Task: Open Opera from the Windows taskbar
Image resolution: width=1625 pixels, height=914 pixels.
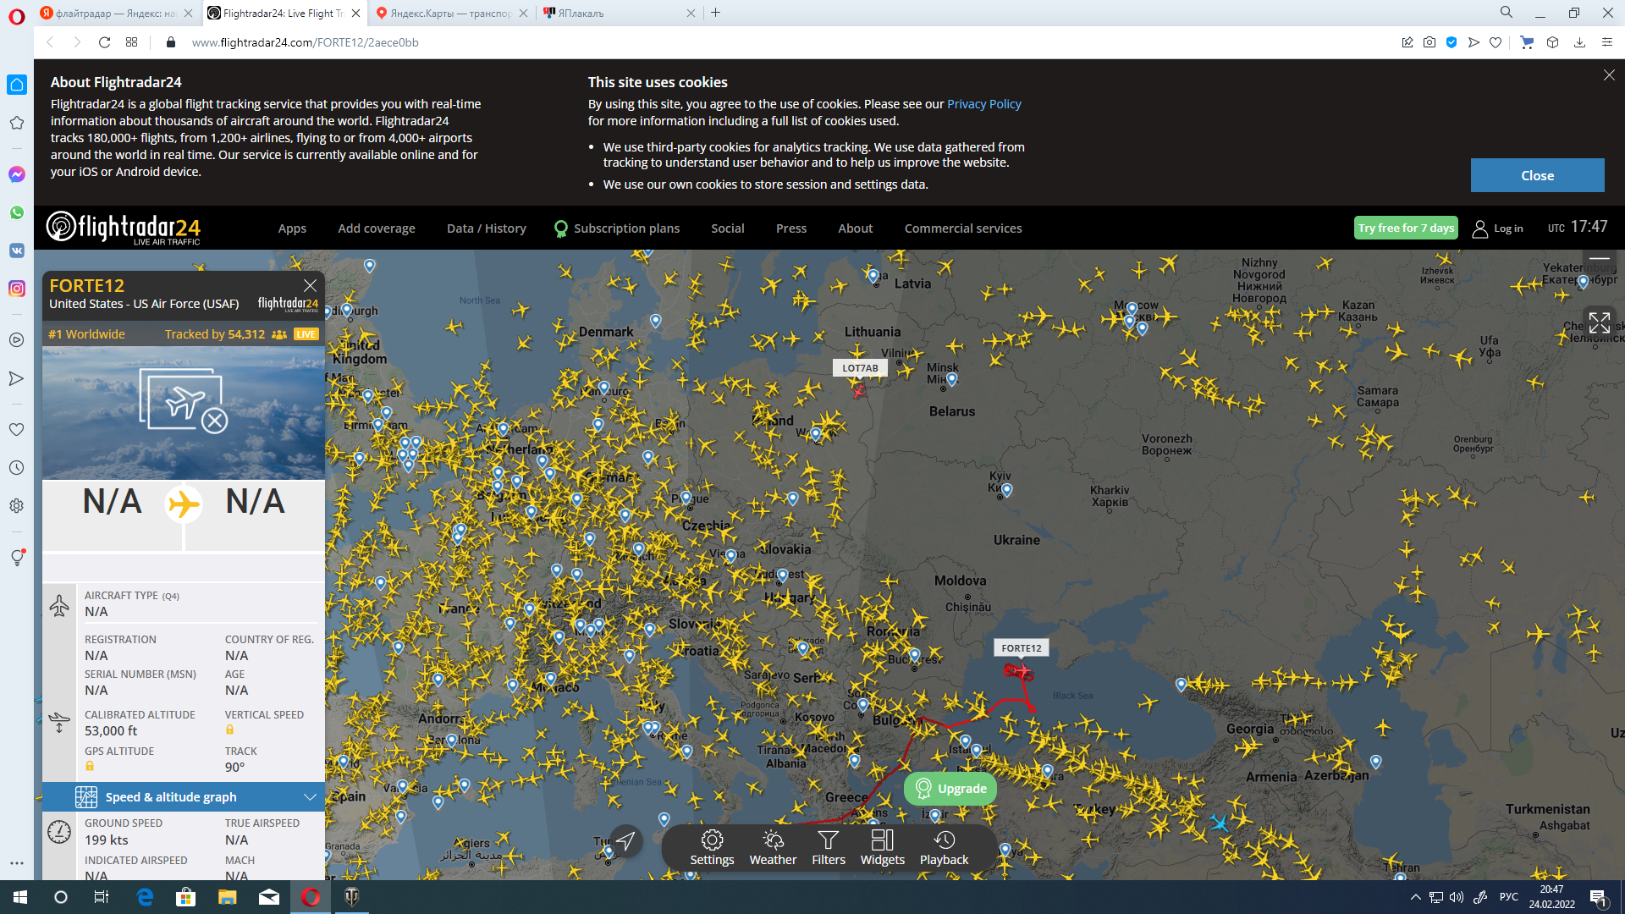Action: click(311, 897)
